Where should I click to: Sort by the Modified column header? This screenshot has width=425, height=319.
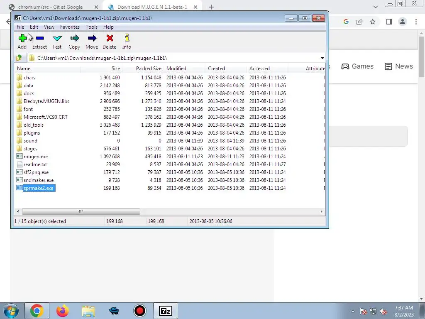click(x=185, y=69)
